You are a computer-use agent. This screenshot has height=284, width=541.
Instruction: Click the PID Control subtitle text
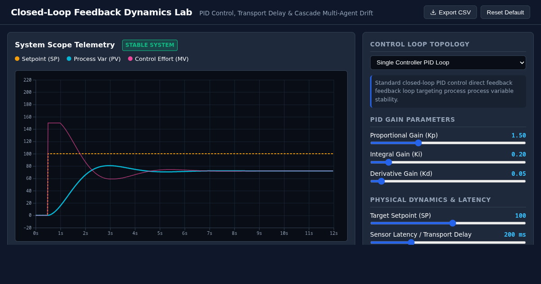[286, 13]
